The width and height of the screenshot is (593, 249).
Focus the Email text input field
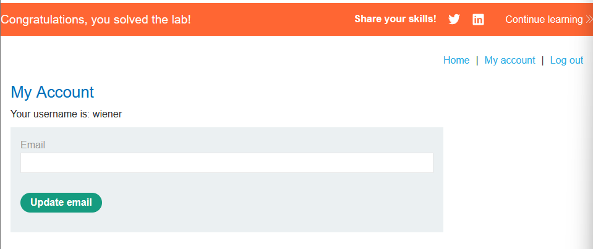tap(226, 163)
